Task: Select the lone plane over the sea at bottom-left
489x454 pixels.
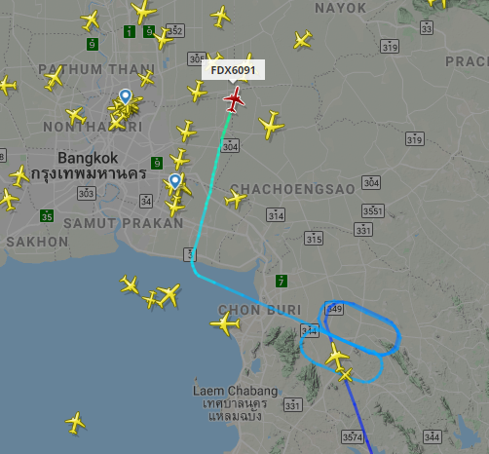Action: (75, 423)
